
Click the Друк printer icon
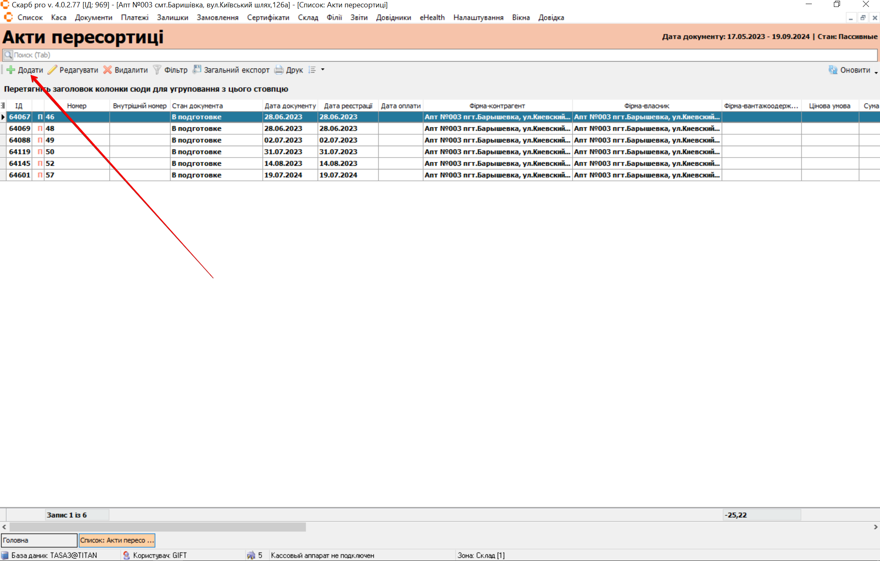tap(279, 70)
